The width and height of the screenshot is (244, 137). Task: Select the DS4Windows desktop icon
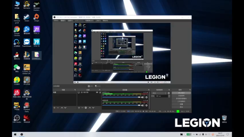(x=37, y=56)
